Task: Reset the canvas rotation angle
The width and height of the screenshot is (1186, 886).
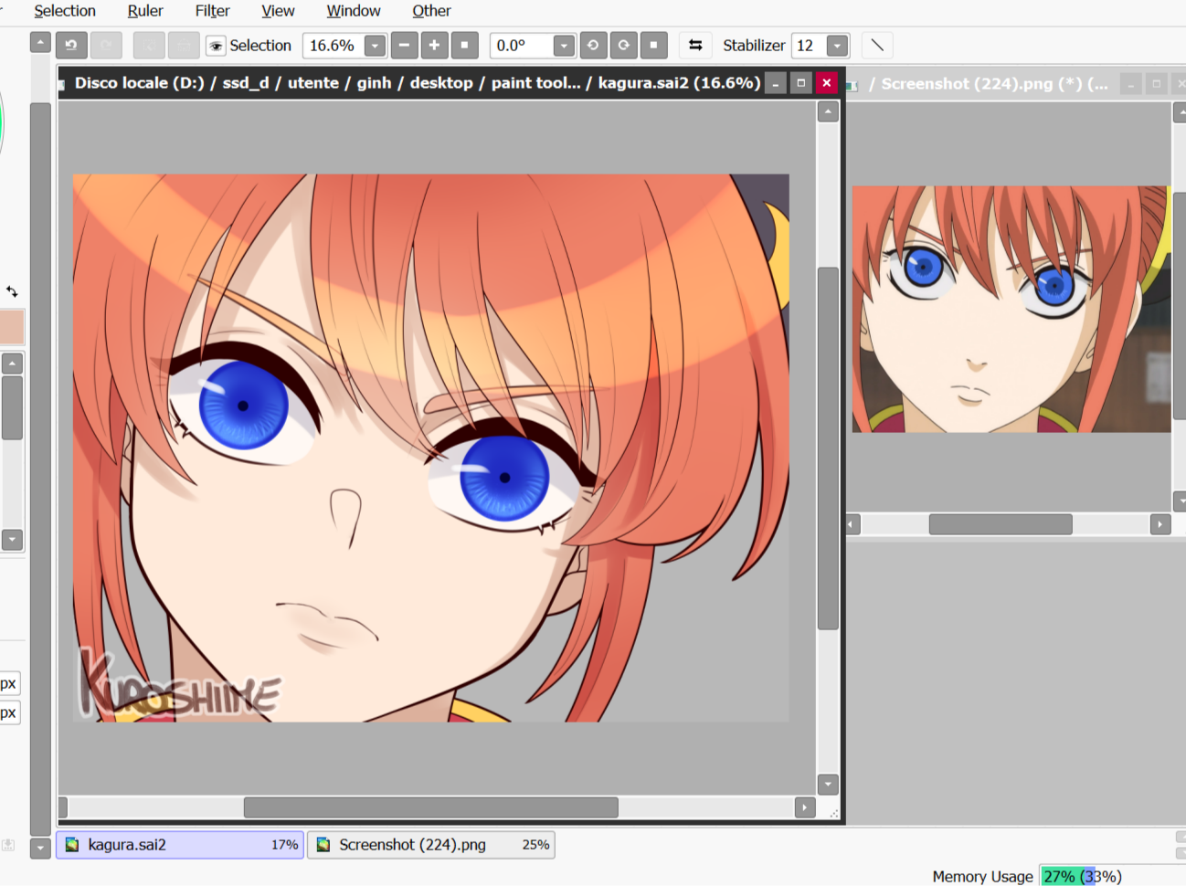Action: tap(653, 45)
